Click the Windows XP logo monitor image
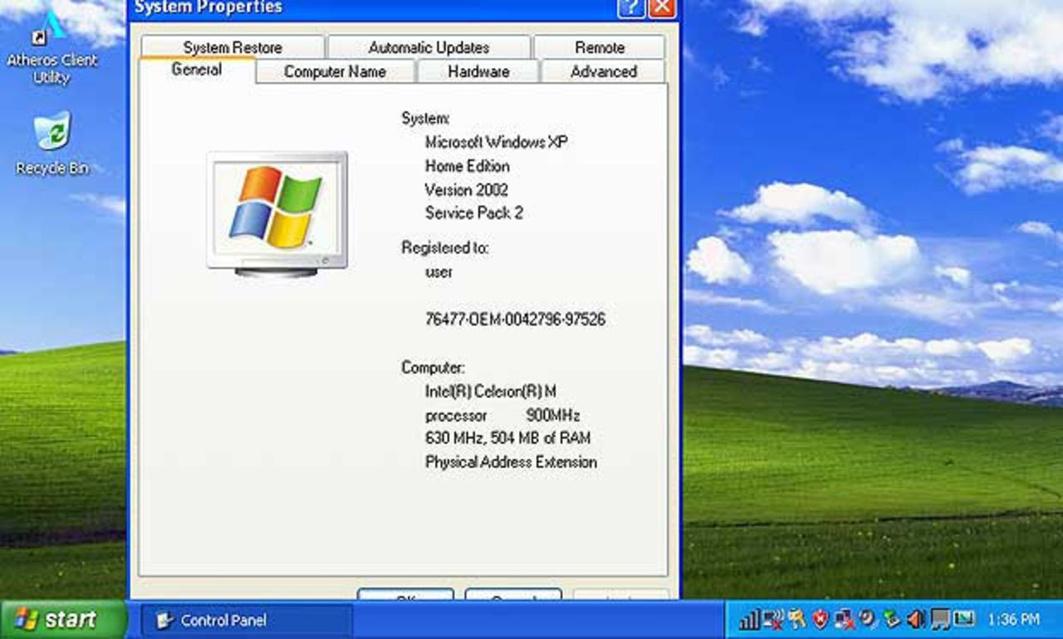This screenshot has width=1063, height=639. pos(277,214)
